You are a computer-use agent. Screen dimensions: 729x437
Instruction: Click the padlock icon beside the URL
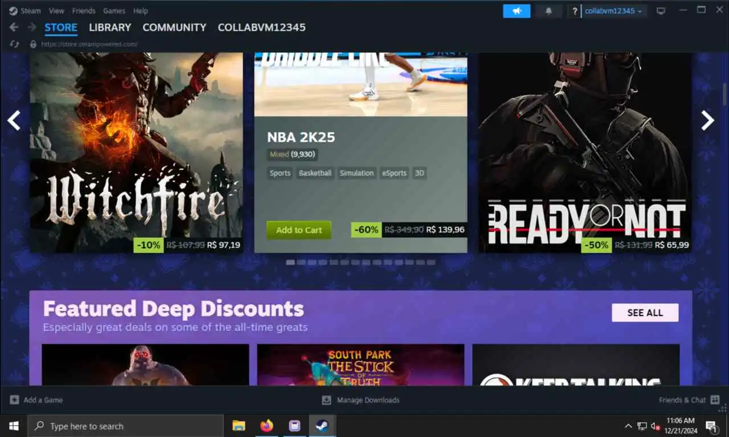tap(33, 44)
